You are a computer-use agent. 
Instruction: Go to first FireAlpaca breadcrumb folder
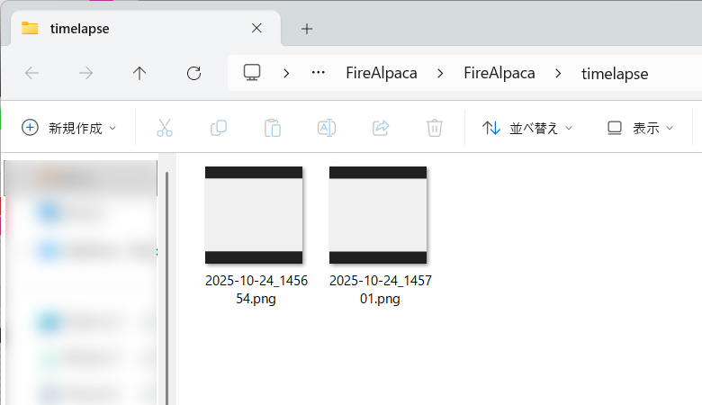click(x=382, y=73)
